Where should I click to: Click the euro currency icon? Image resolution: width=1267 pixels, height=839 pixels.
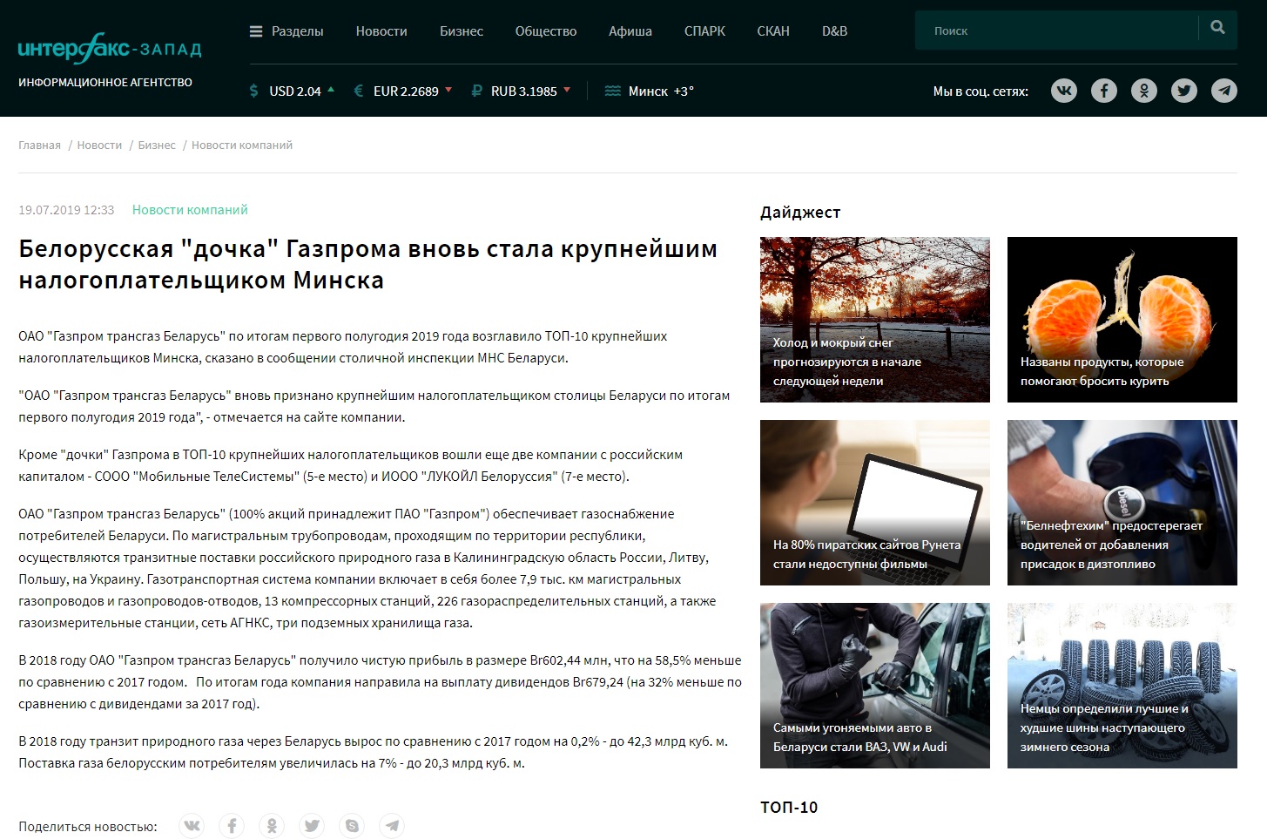coord(358,91)
